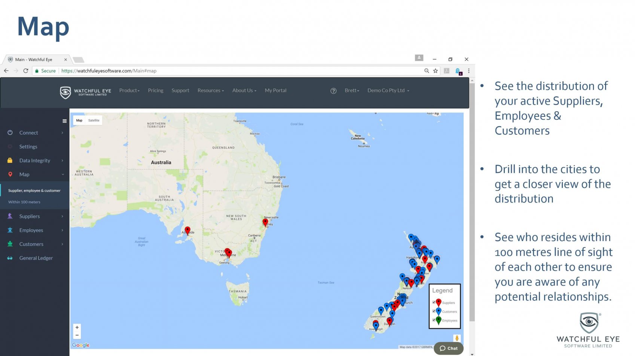Zoom in with the map plus button

click(x=77, y=328)
